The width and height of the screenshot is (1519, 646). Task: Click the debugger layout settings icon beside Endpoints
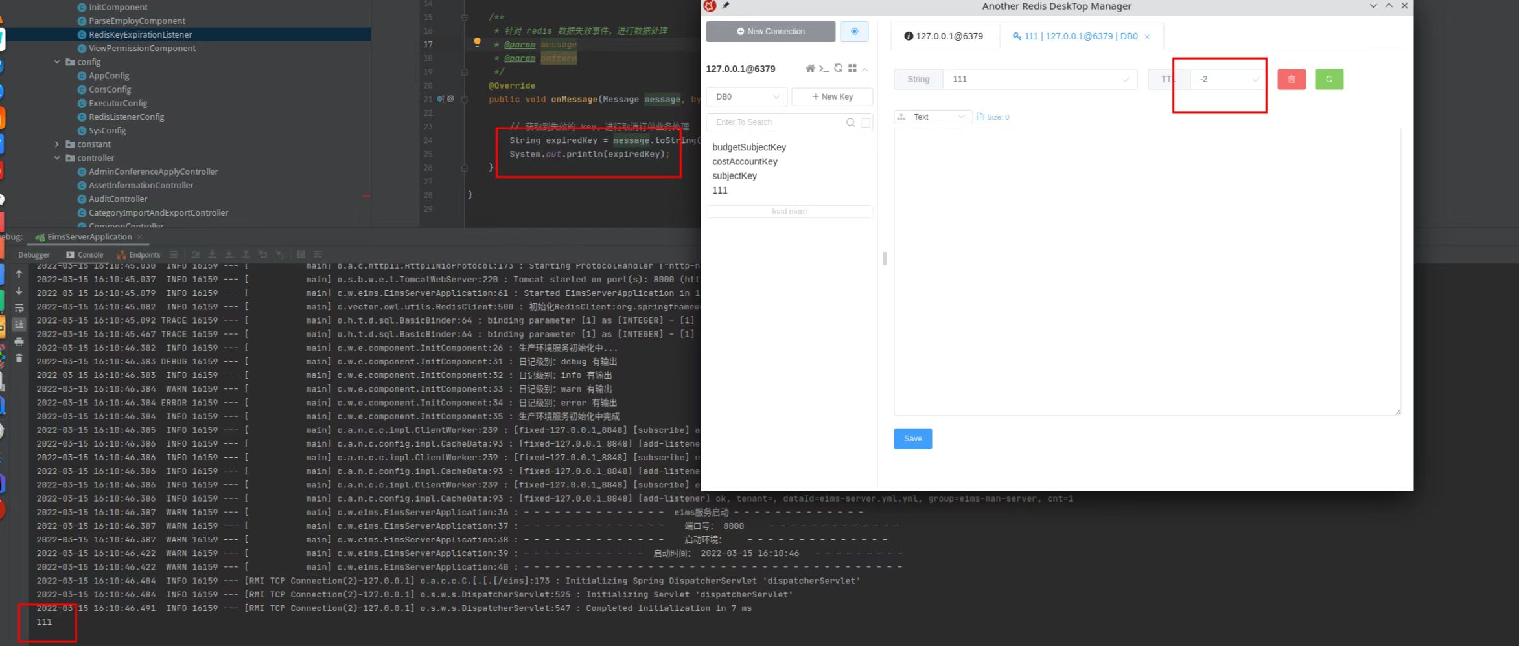174,254
